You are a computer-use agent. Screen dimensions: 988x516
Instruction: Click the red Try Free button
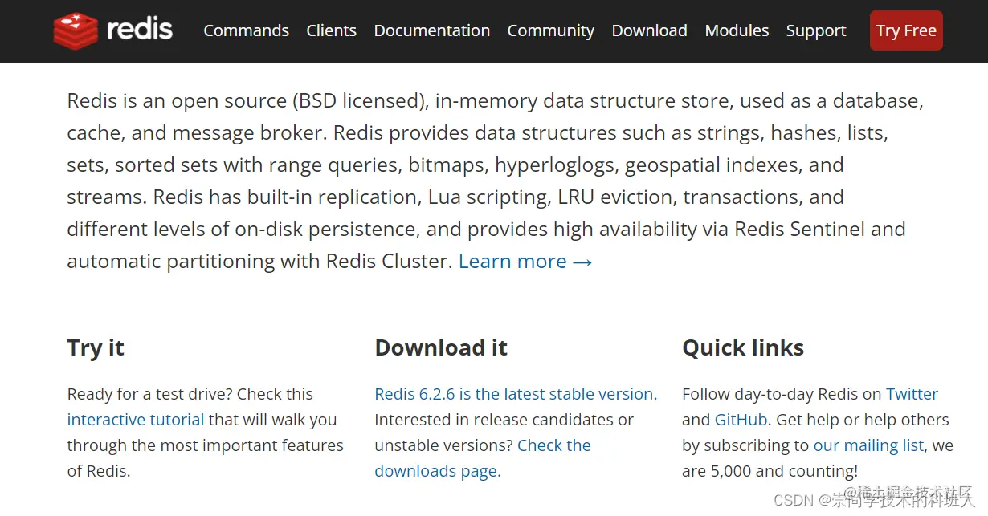click(906, 30)
